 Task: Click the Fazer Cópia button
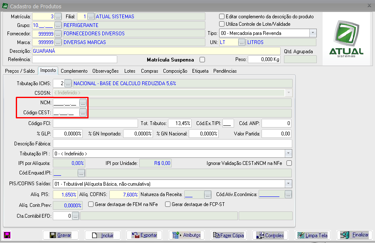point(228,235)
